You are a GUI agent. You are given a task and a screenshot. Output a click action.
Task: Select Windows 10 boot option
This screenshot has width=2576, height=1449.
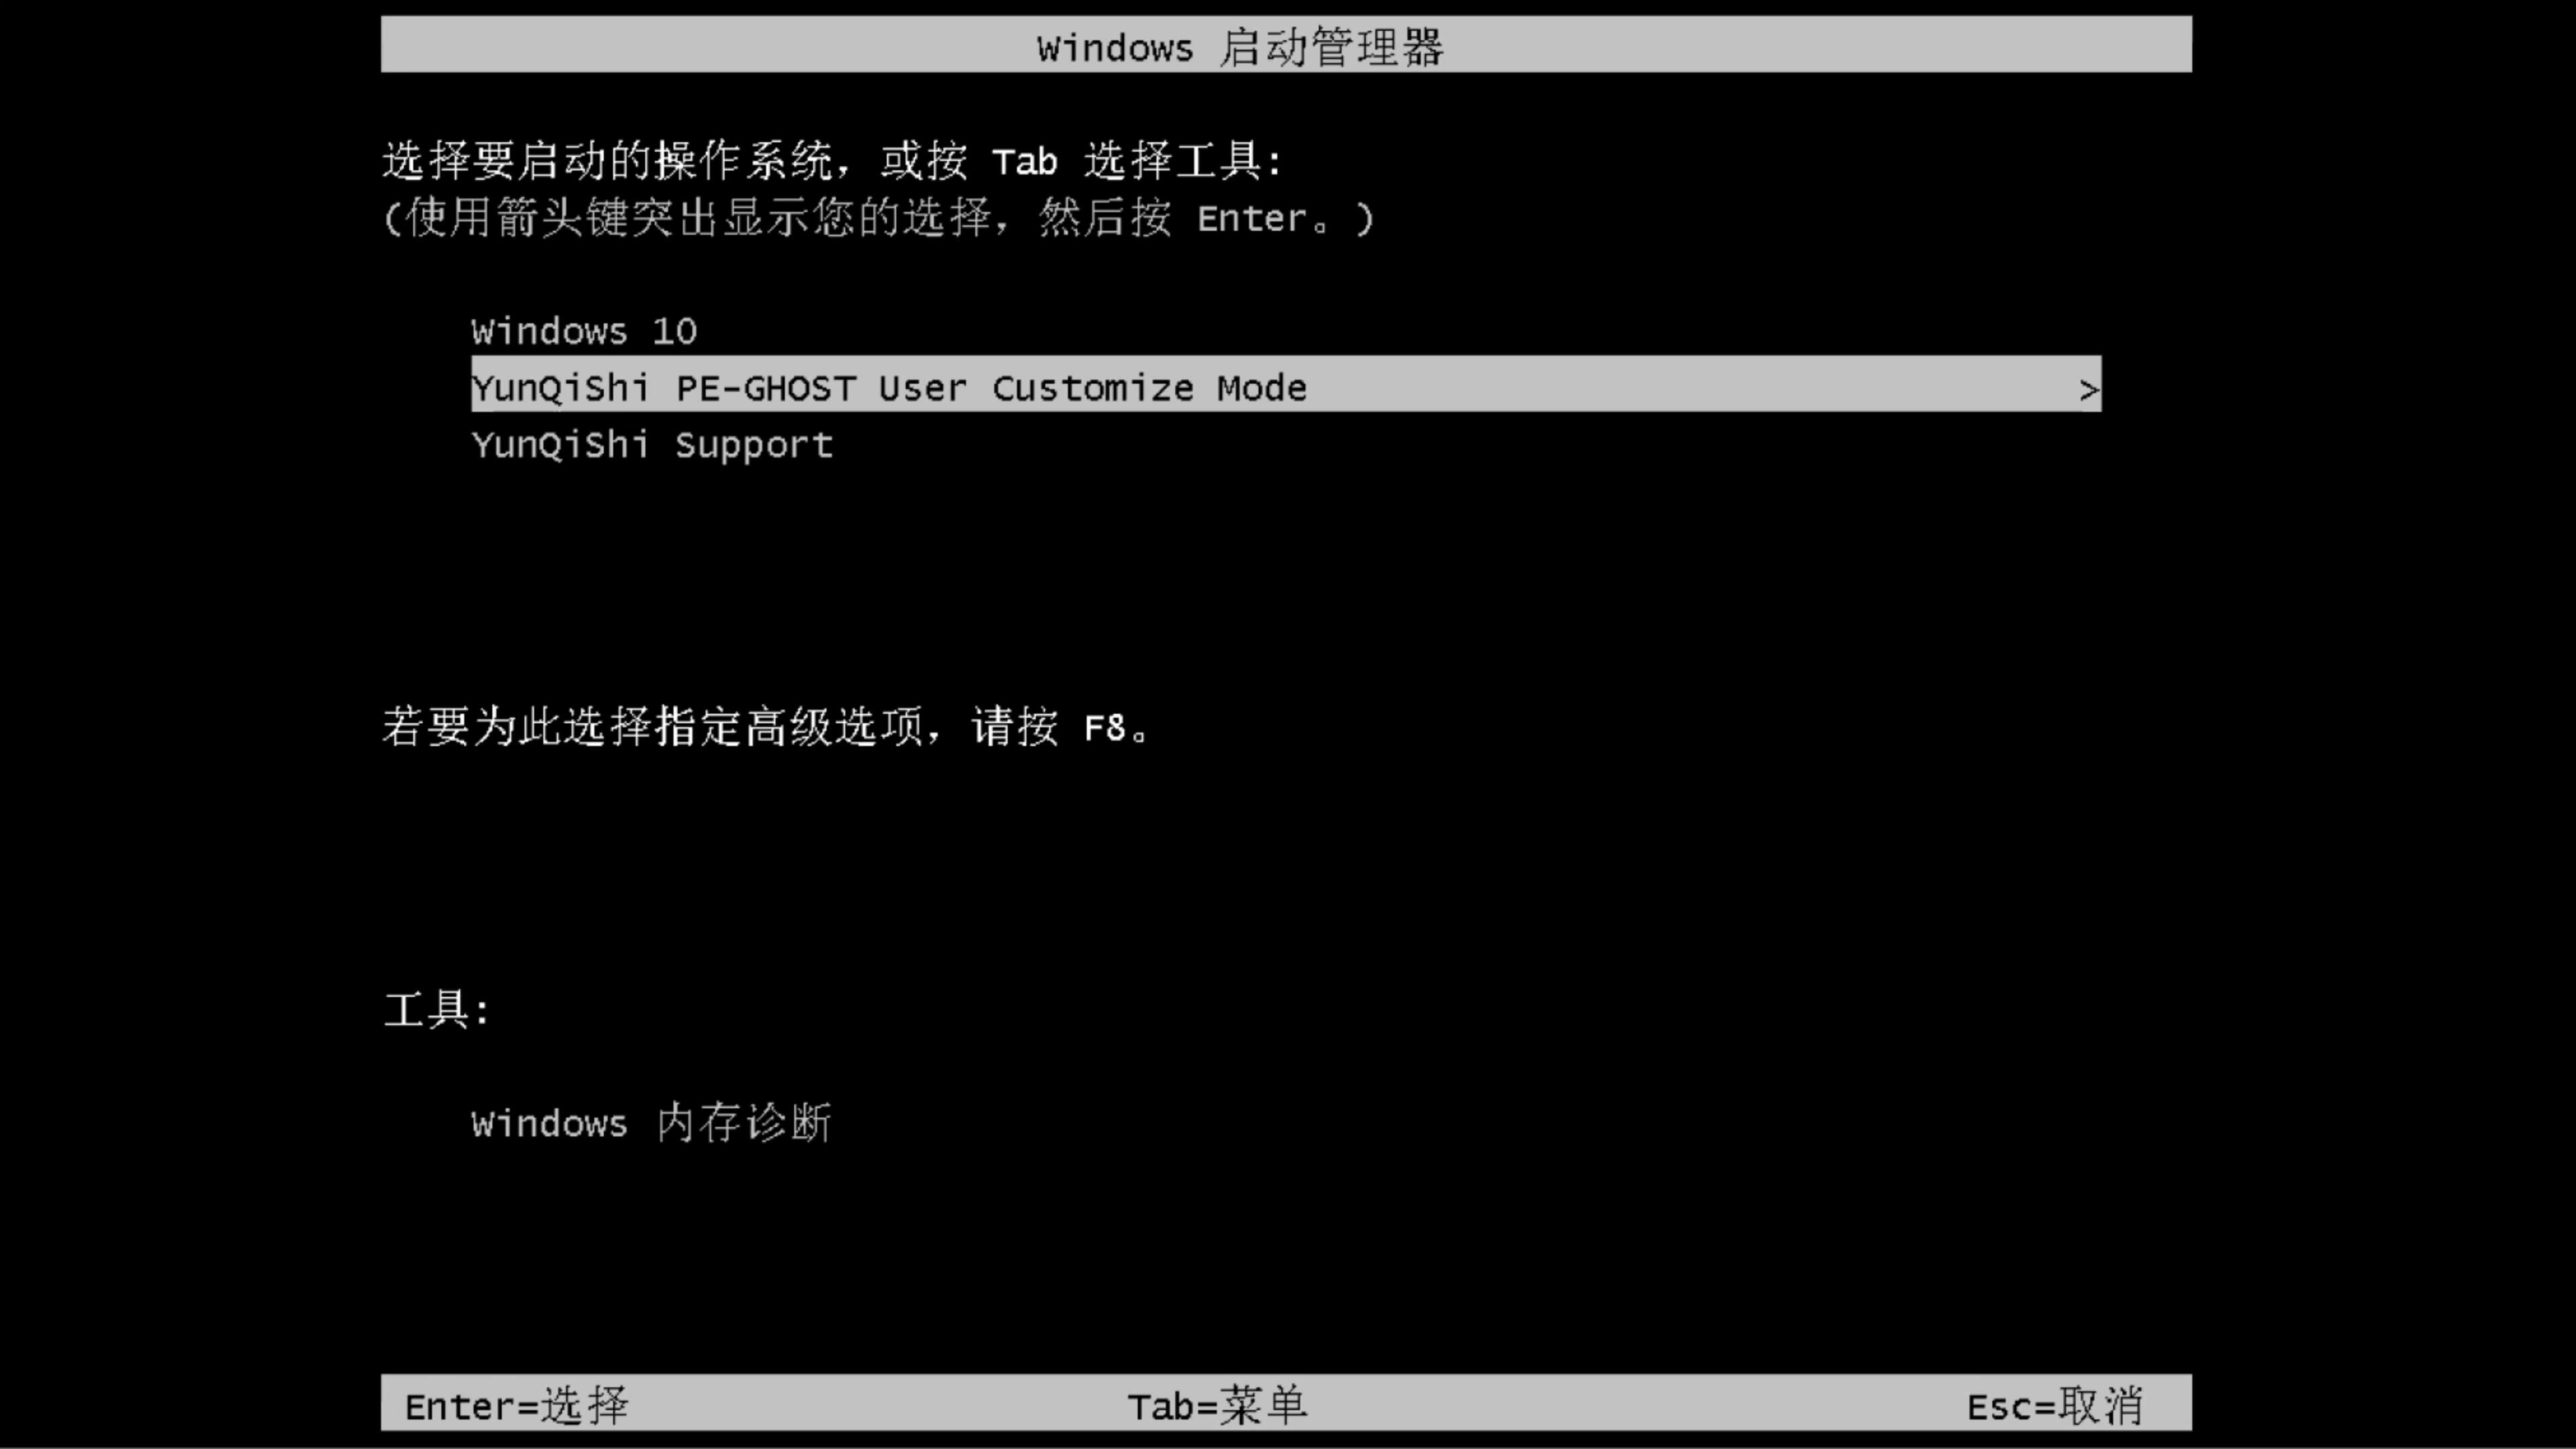[x=582, y=329]
